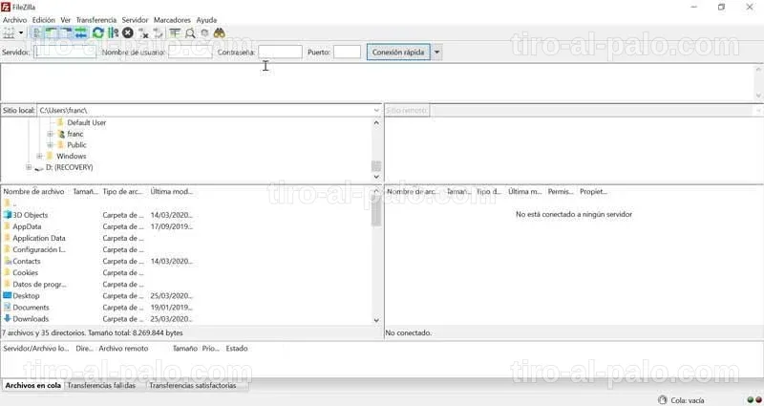764x406 pixels.
Task: Expand the franc folder in tree
Action: click(51, 134)
